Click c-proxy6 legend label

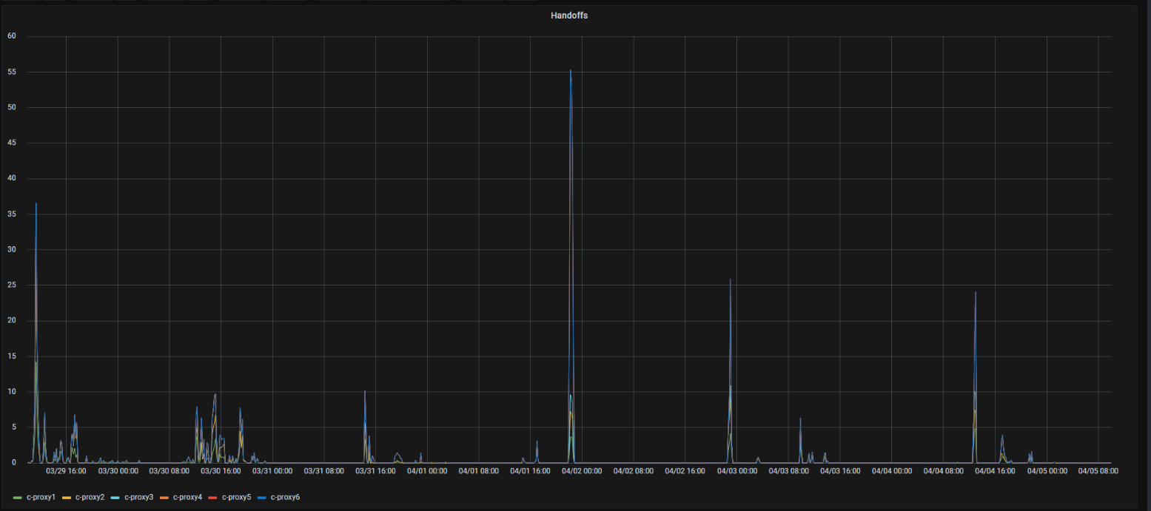(285, 497)
